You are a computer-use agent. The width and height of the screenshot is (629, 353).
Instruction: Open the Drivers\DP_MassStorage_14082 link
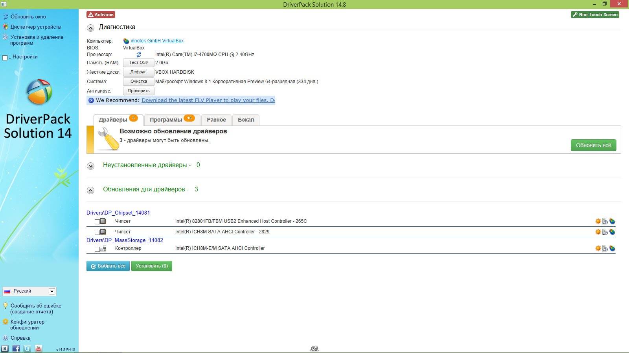pos(125,240)
